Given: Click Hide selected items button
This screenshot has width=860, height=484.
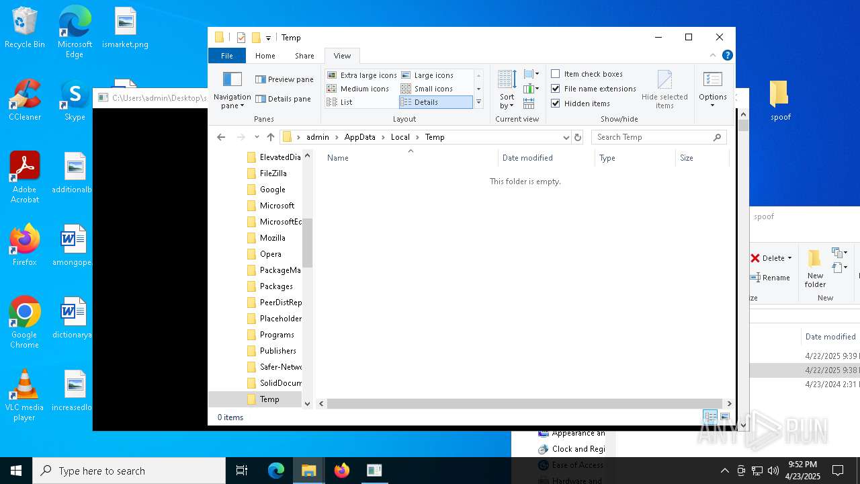Looking at the screenshot, I should click(x=664, y=89).
